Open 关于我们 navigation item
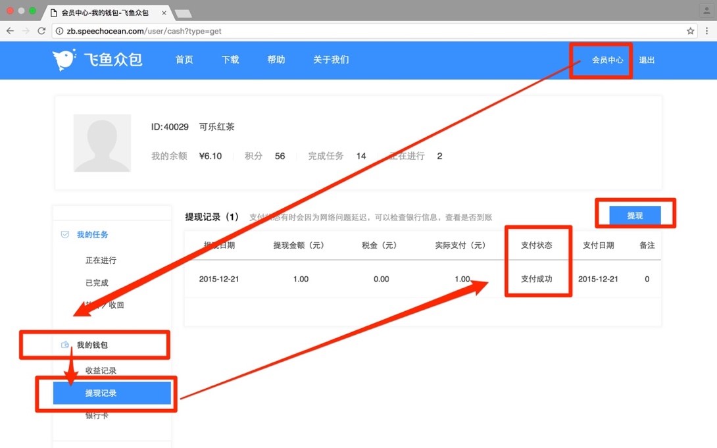The width and height of the screenshot is (717, 448). 331,60
